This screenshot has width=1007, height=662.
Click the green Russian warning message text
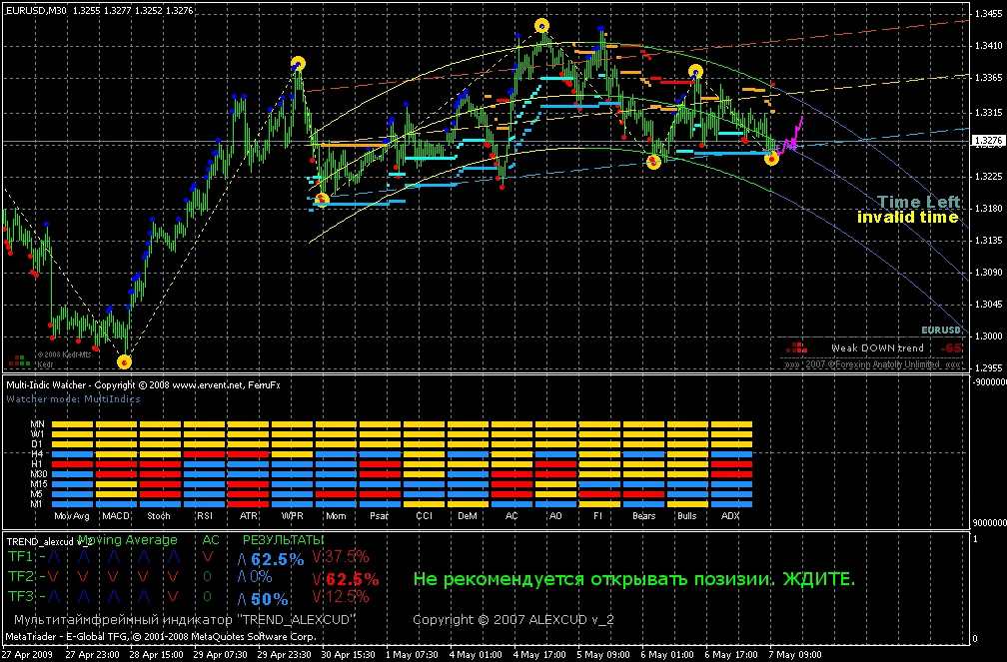[x=633, y=579]
